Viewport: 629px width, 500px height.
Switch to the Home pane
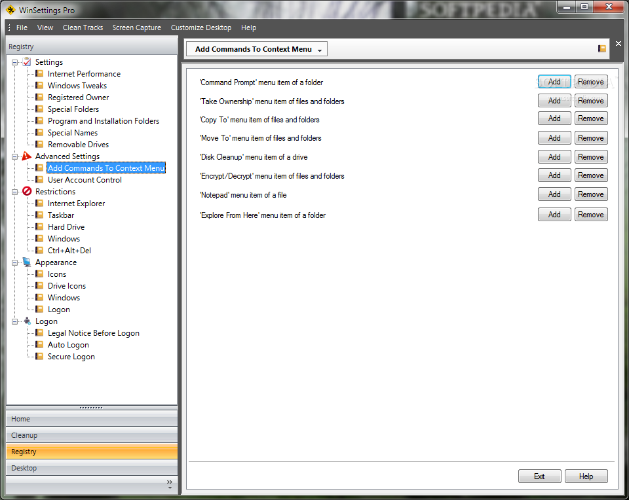point(92,419)
